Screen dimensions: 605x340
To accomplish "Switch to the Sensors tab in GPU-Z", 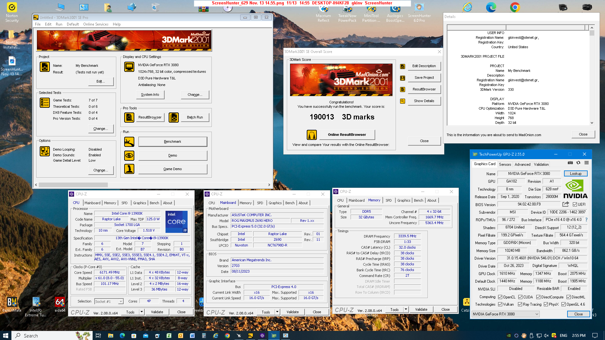I will (505, 164).
